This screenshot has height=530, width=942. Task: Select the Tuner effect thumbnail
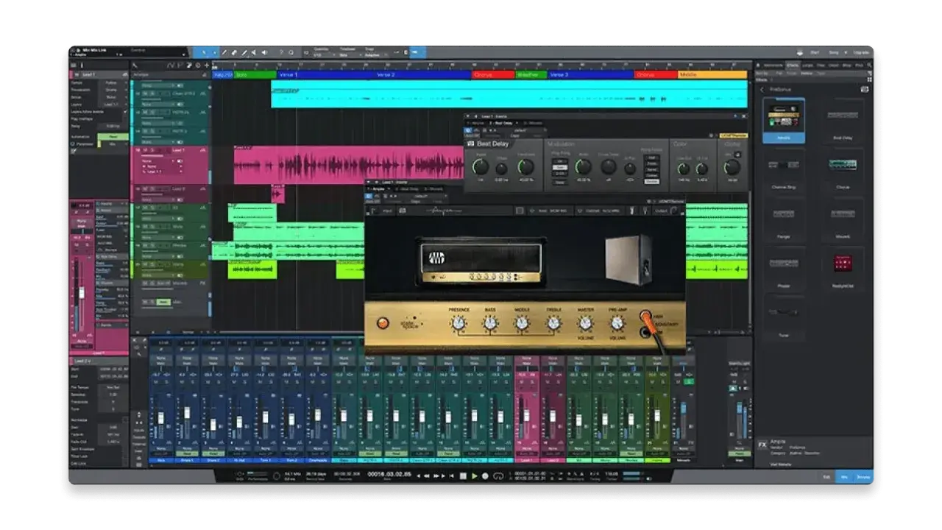784,317
